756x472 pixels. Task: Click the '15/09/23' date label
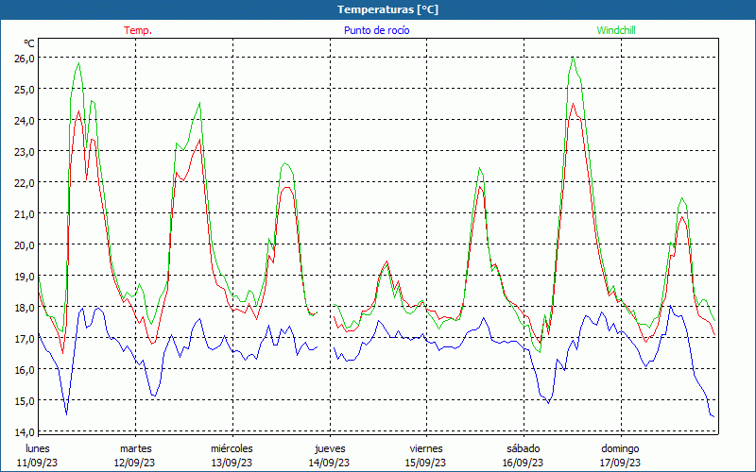[426, 463]
